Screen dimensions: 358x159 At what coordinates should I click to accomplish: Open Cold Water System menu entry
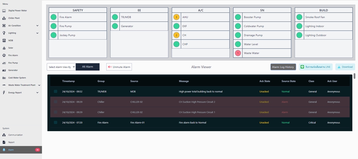pyautogui.click(x=21, y=78)
